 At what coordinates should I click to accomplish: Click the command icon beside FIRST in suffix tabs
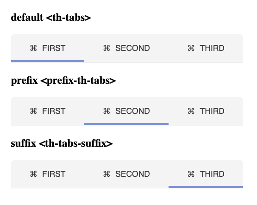tap(33, 174)
